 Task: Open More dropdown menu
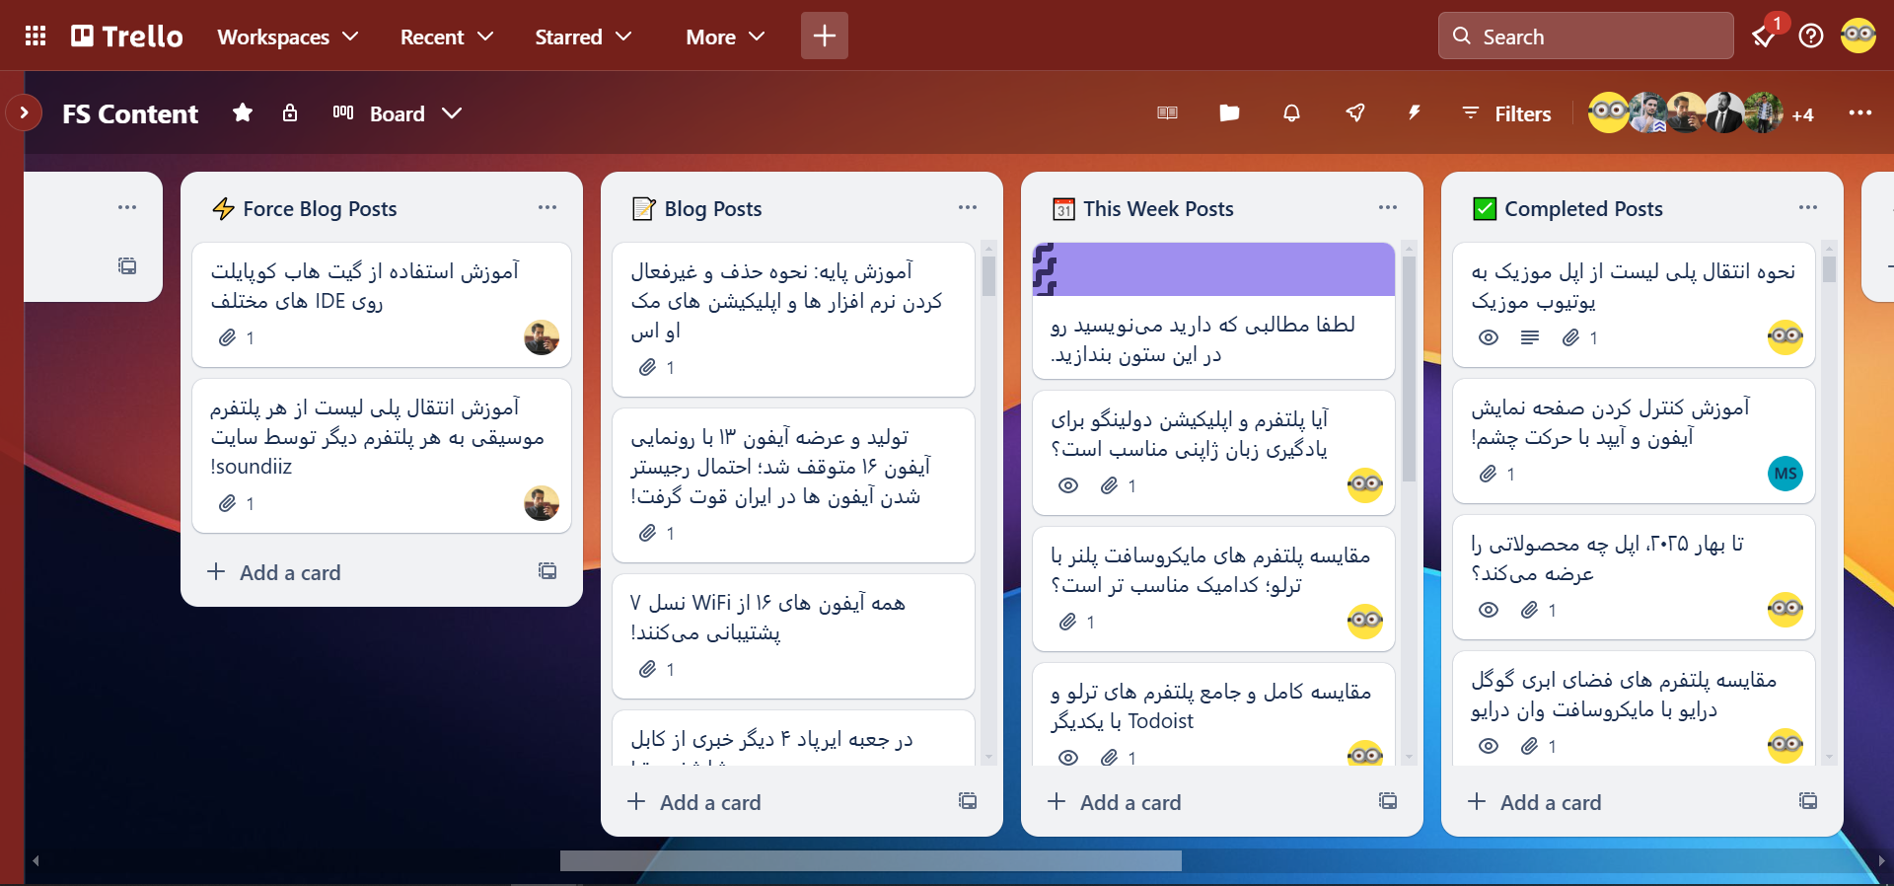[x=725, y=37]
